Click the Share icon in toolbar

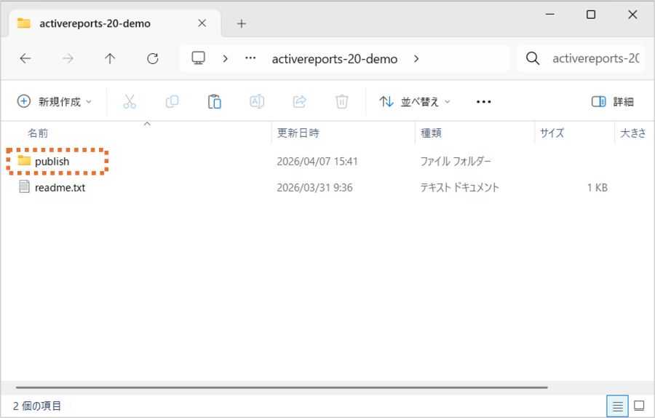[x=300, y=101]
